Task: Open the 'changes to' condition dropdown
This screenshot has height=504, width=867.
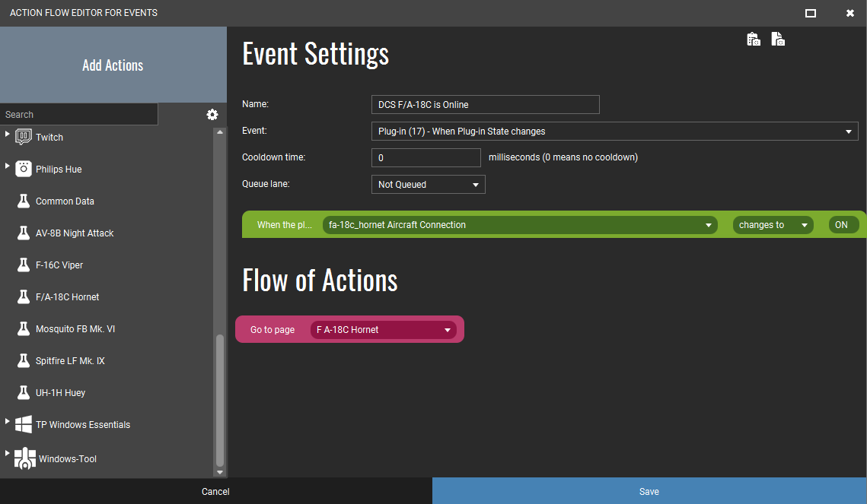Action: [773, 225]
